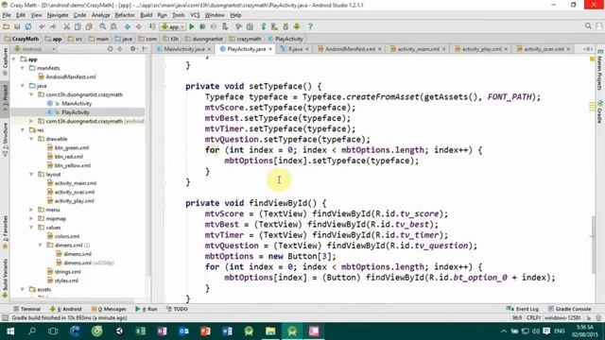Click the Navigate Forward arrow icon
Screen dimensions: 605x340
coord(139,26)
